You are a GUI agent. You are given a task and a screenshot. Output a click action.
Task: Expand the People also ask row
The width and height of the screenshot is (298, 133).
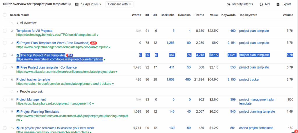17,92
